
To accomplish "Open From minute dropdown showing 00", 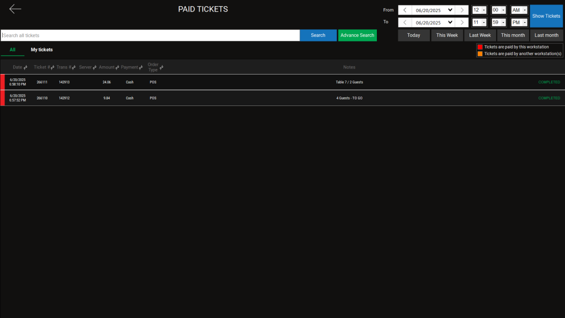I will pyautogui.click(x=499, y=10).
